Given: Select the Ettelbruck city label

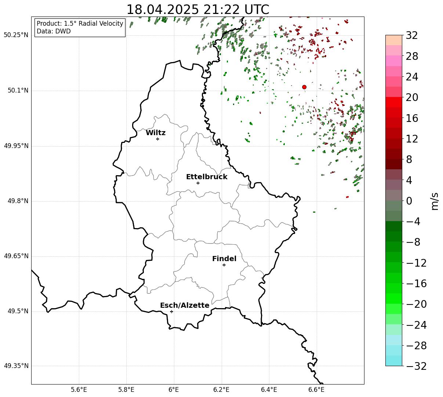Looking at the screenshot, I should pyautogui.click(x=207, y=177).
